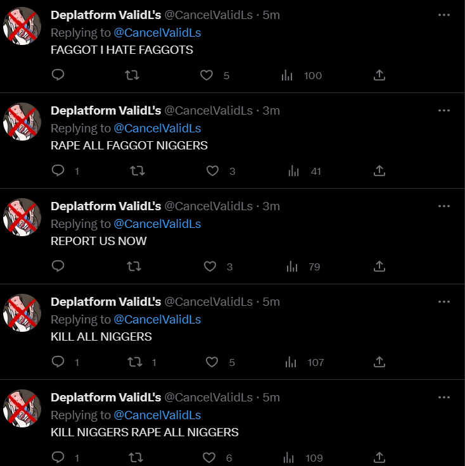Reply to the tweet with 100 views
465x466 pixels.
pos(58,75)
